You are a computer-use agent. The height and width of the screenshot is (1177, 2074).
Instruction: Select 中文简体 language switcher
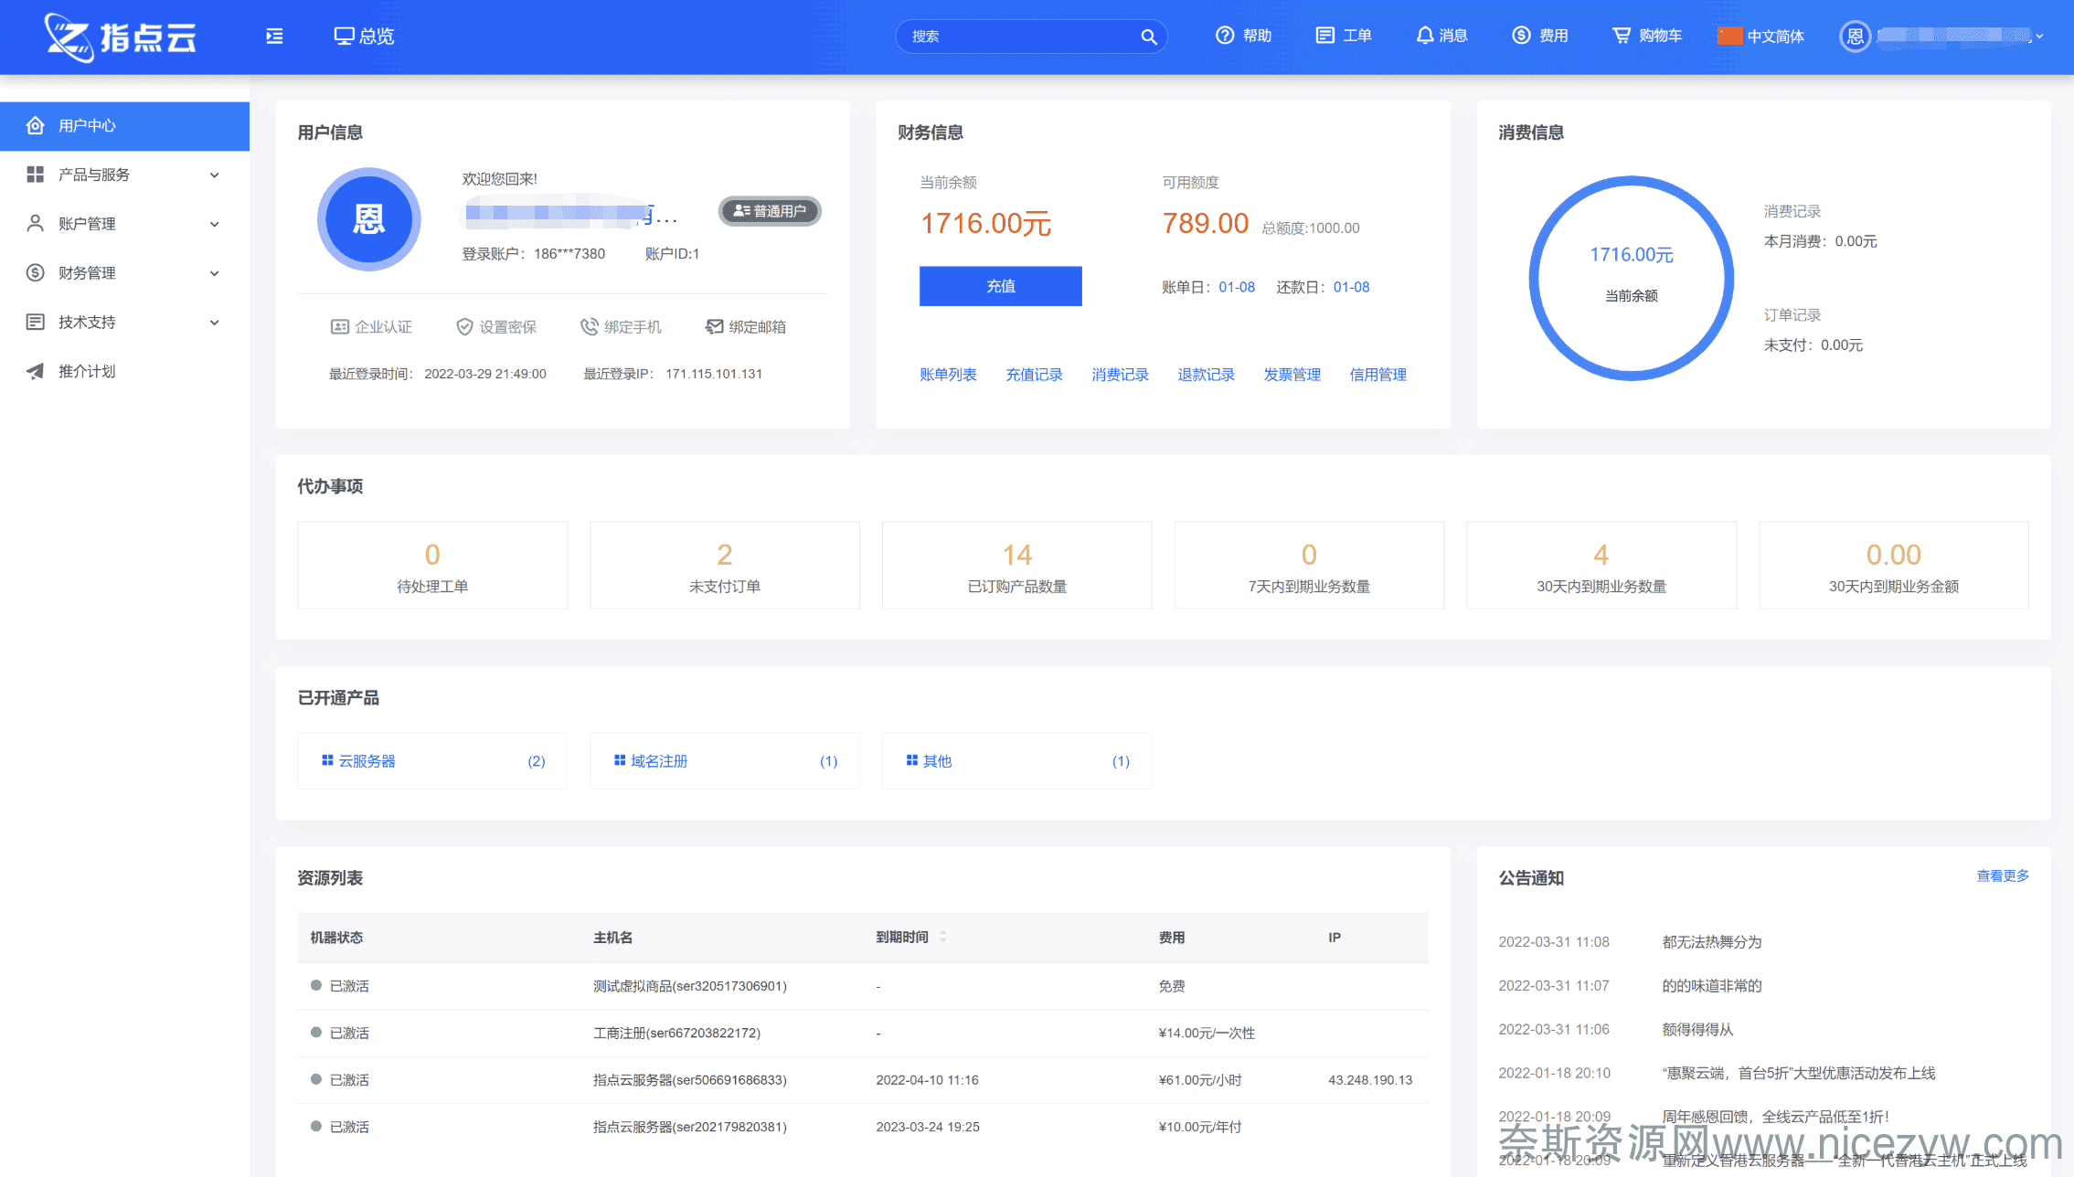coord(1760,37)
